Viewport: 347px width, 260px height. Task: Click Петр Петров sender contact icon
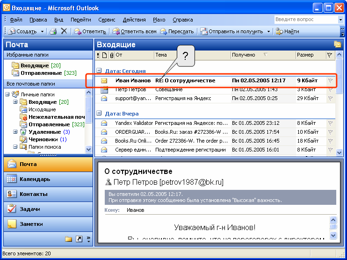[x=108, y=182]
